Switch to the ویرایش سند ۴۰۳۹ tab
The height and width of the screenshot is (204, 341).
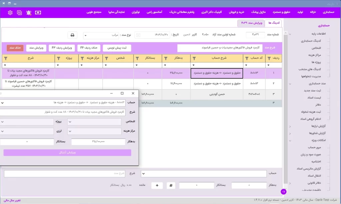click(x=251, y=23)
